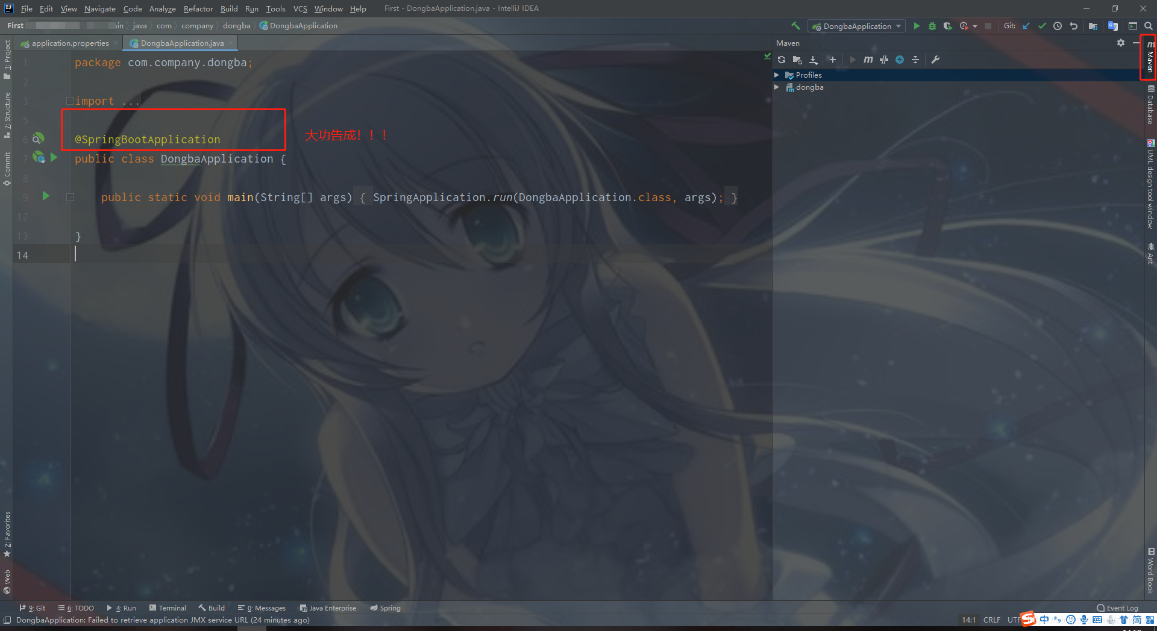Open the Project Structure icon
The image size is (1157, 631).
[1093, 26]
